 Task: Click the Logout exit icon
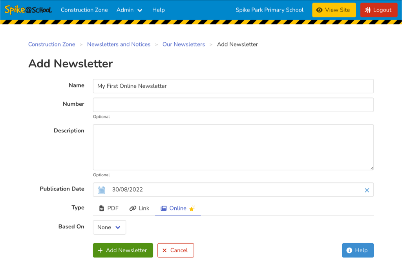click(x=368, y=10)
